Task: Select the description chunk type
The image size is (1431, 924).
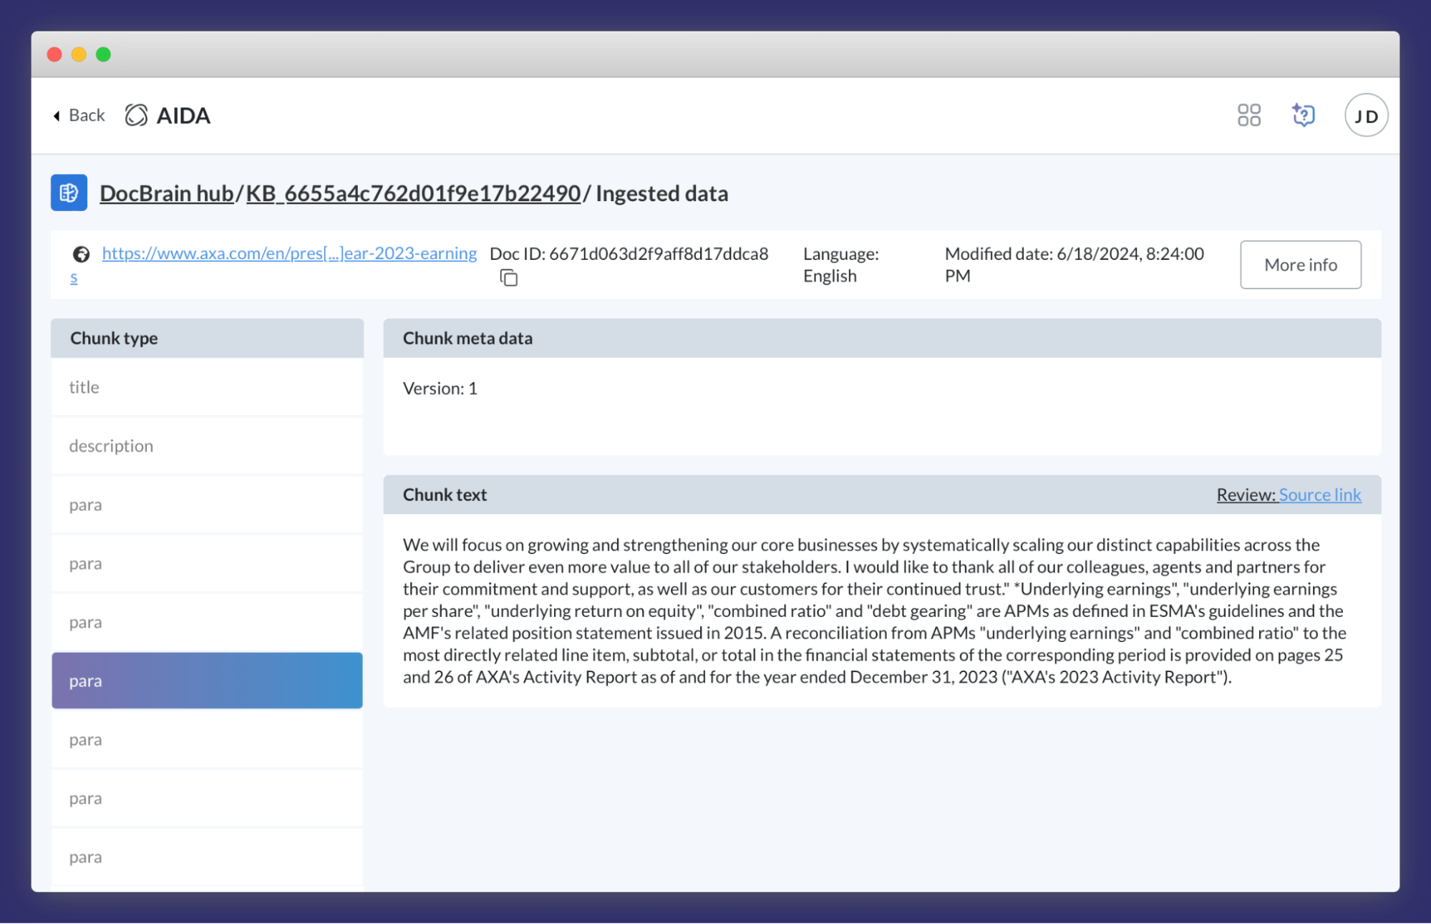Action: pos(207,446)
